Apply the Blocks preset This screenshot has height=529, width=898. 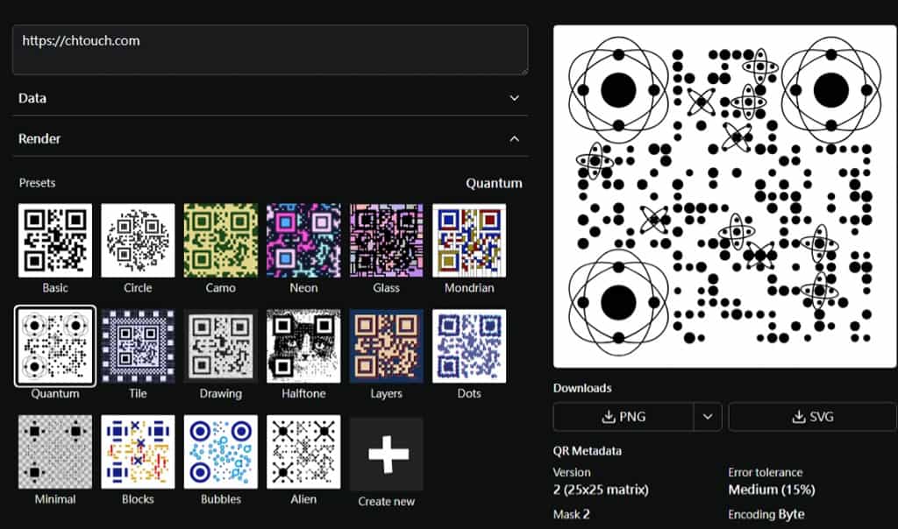[138, 452]
